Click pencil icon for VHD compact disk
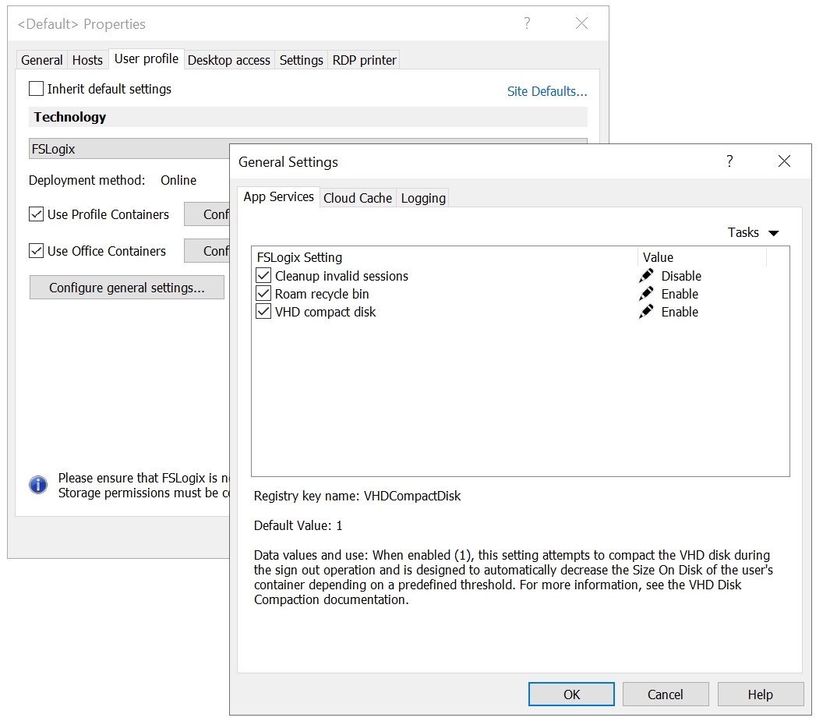This screenshot has width=823, height=721. point(646,312)
